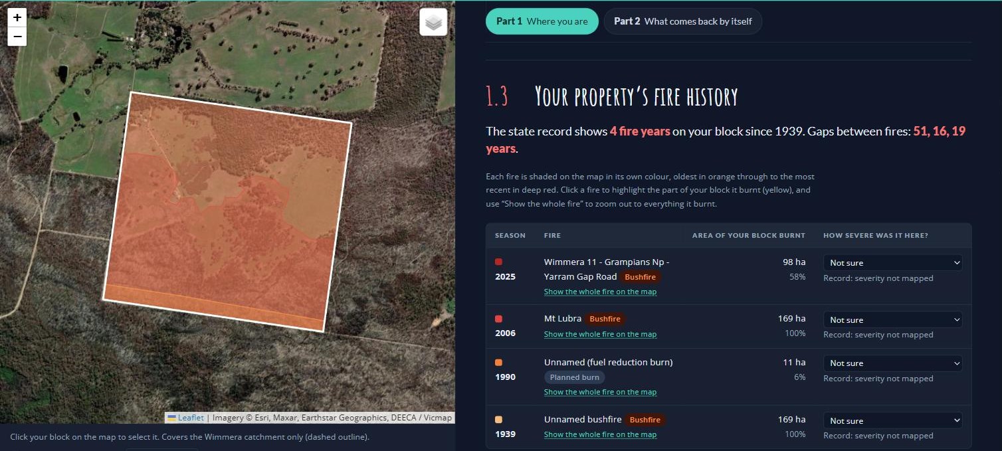Show the whole 1939 bushfire on map
The width and height of the screenshot is (1002, 451).
600,434
